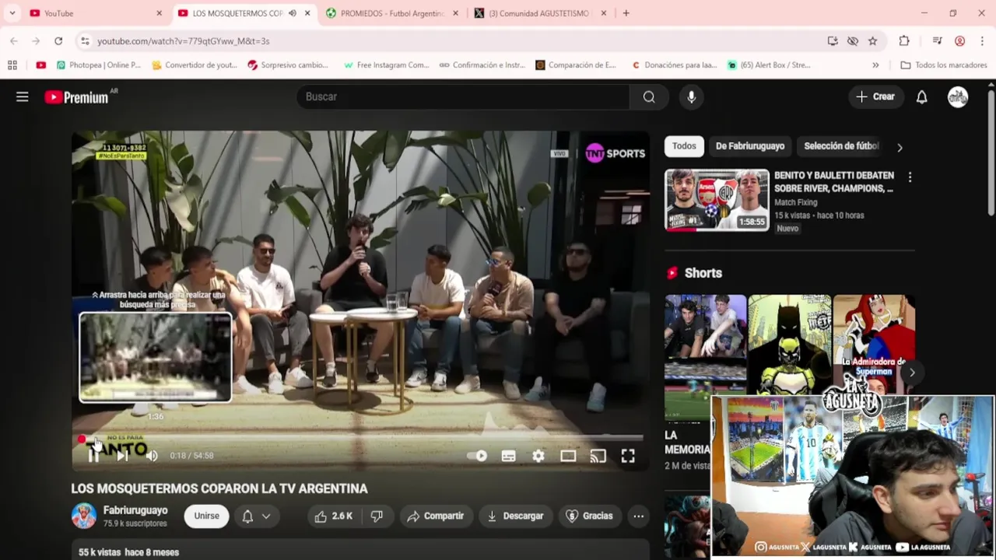This screenshot has width=996, height=560.
Task: Open more actions menu under the video
Action: pos(638,516)
